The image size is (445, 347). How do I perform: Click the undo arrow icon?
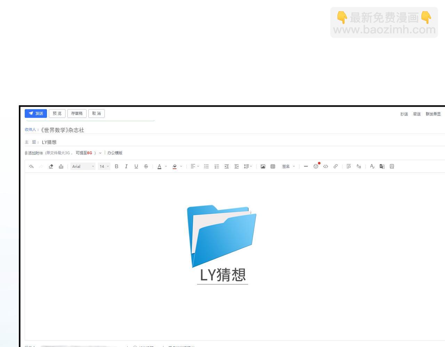tap(31, 167)
